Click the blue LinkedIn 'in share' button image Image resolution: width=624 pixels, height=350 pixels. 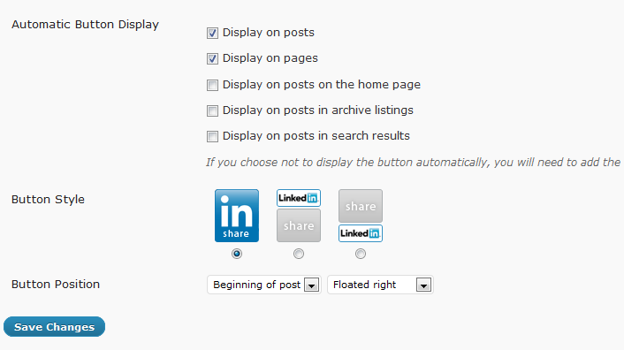tap(237, 216)
